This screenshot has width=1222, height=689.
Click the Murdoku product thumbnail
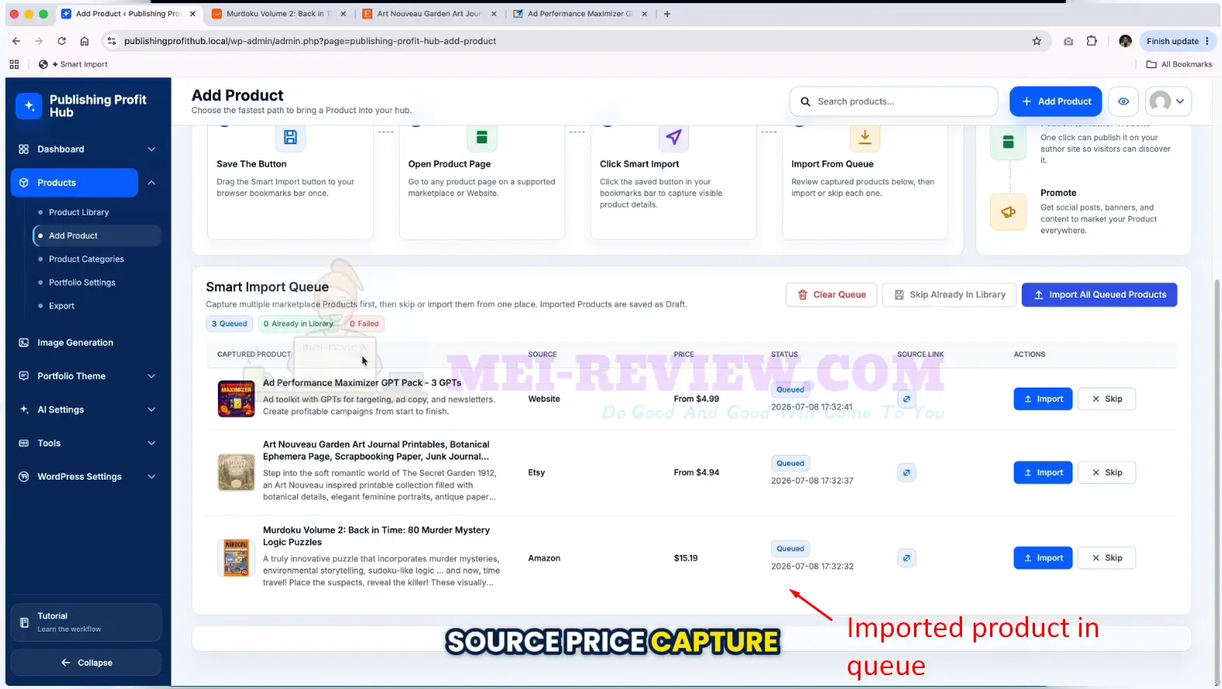[236, 558]
